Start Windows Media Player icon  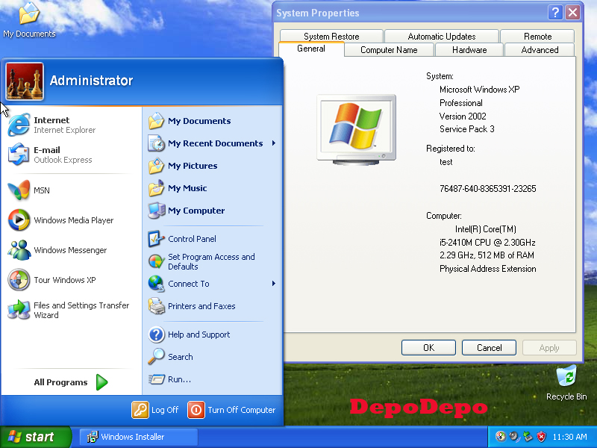pos(19,220)
